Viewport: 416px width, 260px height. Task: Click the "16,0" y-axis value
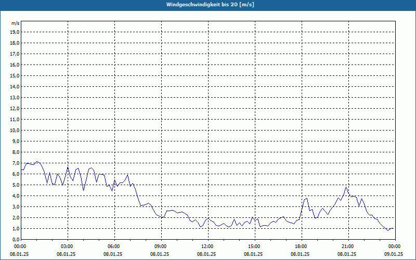[x=15, y=64]
